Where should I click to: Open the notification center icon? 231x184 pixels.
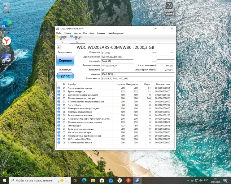pos(225,180)
